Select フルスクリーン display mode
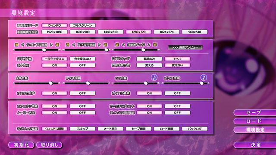 (82, 25)
